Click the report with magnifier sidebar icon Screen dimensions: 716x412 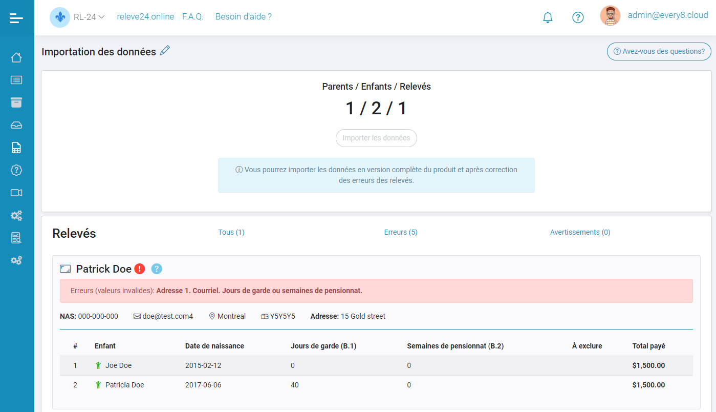16,237
